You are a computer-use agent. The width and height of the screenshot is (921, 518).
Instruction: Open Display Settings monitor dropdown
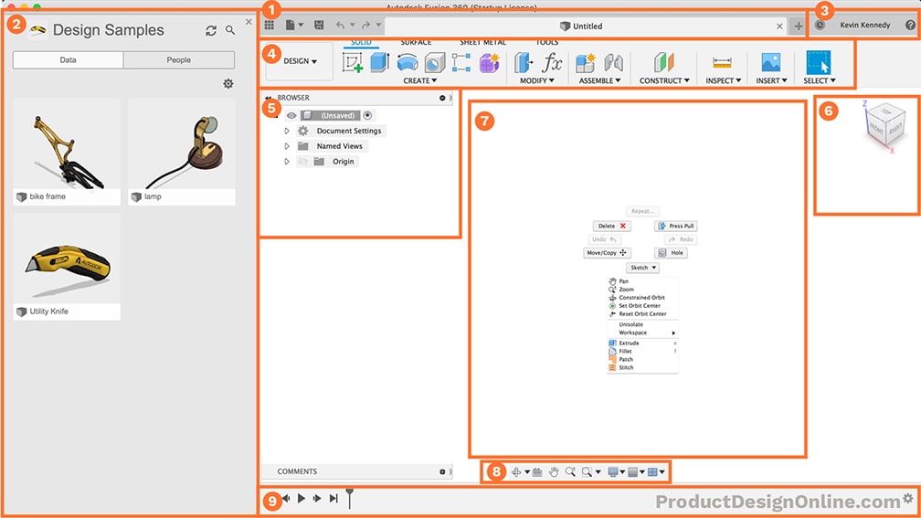click(616, 471)
